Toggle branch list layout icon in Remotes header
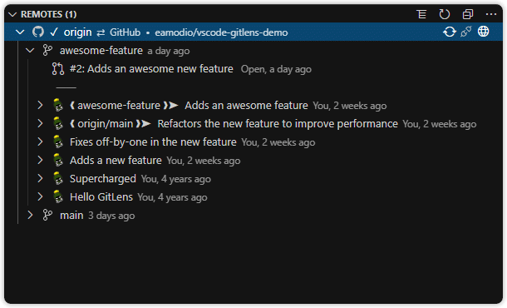 coord(421,14)
